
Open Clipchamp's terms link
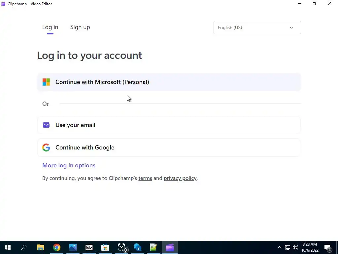(x=145, y=178)
